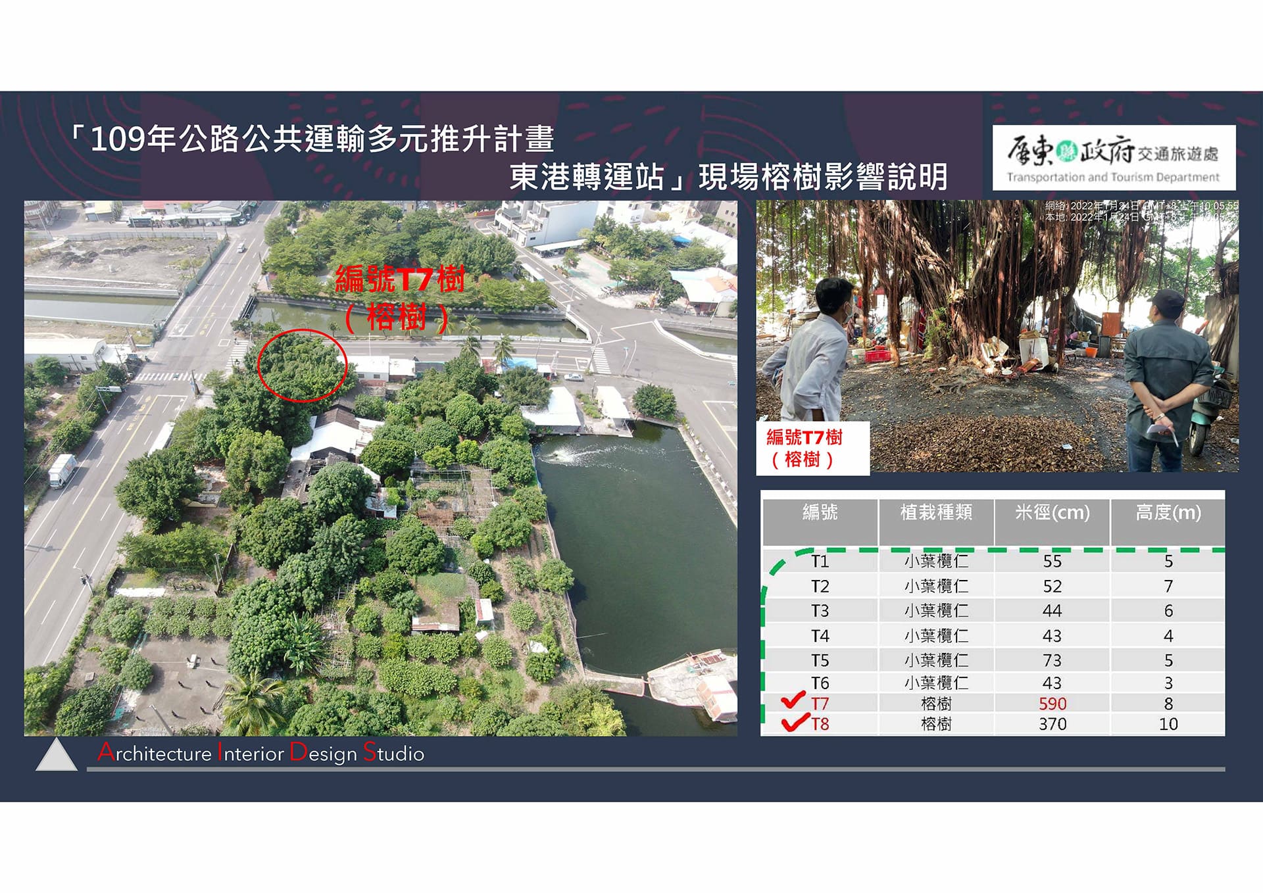The width and height of the screenshot is (1263, 893).
Task: Click the red circle marking the T7 tree
Action: [301, 366]
